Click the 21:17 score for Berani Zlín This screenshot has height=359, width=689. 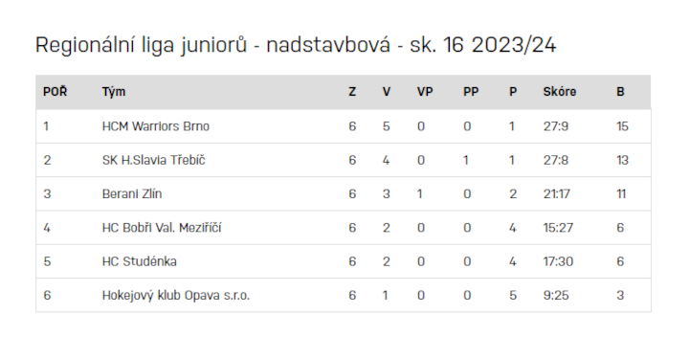click(x=556, y=193)
